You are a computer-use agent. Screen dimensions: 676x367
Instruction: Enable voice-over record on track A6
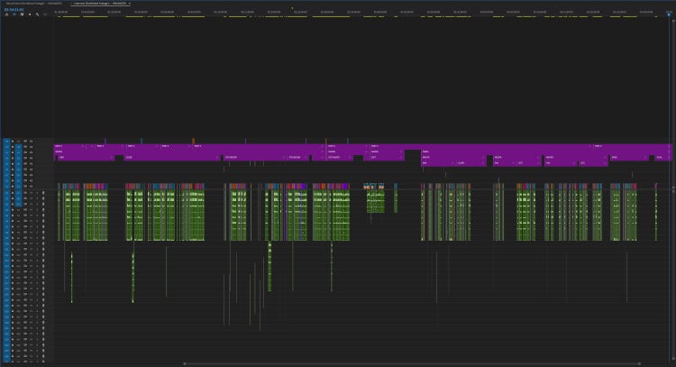pos(43,221)
